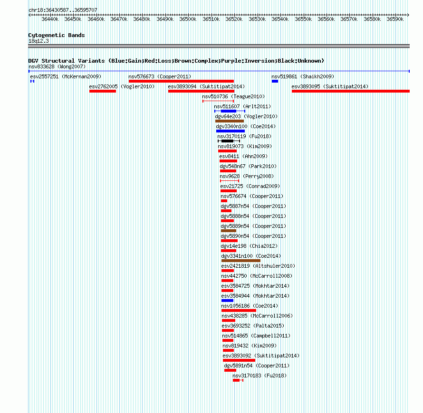Image resolution: width=423 pixels, height=413 pixels.
Task: Click the red esv2762005 loss bar
Action: click(103, 91)
